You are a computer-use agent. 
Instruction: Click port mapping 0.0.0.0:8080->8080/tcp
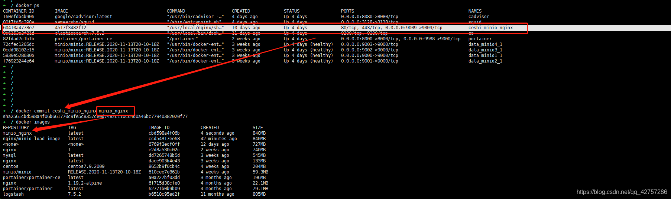click(x=370, y=17)
